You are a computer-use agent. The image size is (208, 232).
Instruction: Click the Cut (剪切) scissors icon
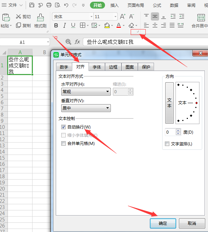click(18, 17)
